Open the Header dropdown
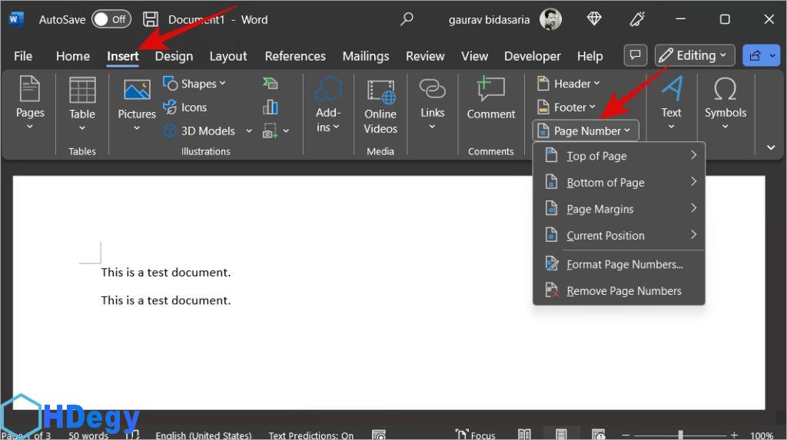Viewport: 787px width, 440px height. [569, 84]
